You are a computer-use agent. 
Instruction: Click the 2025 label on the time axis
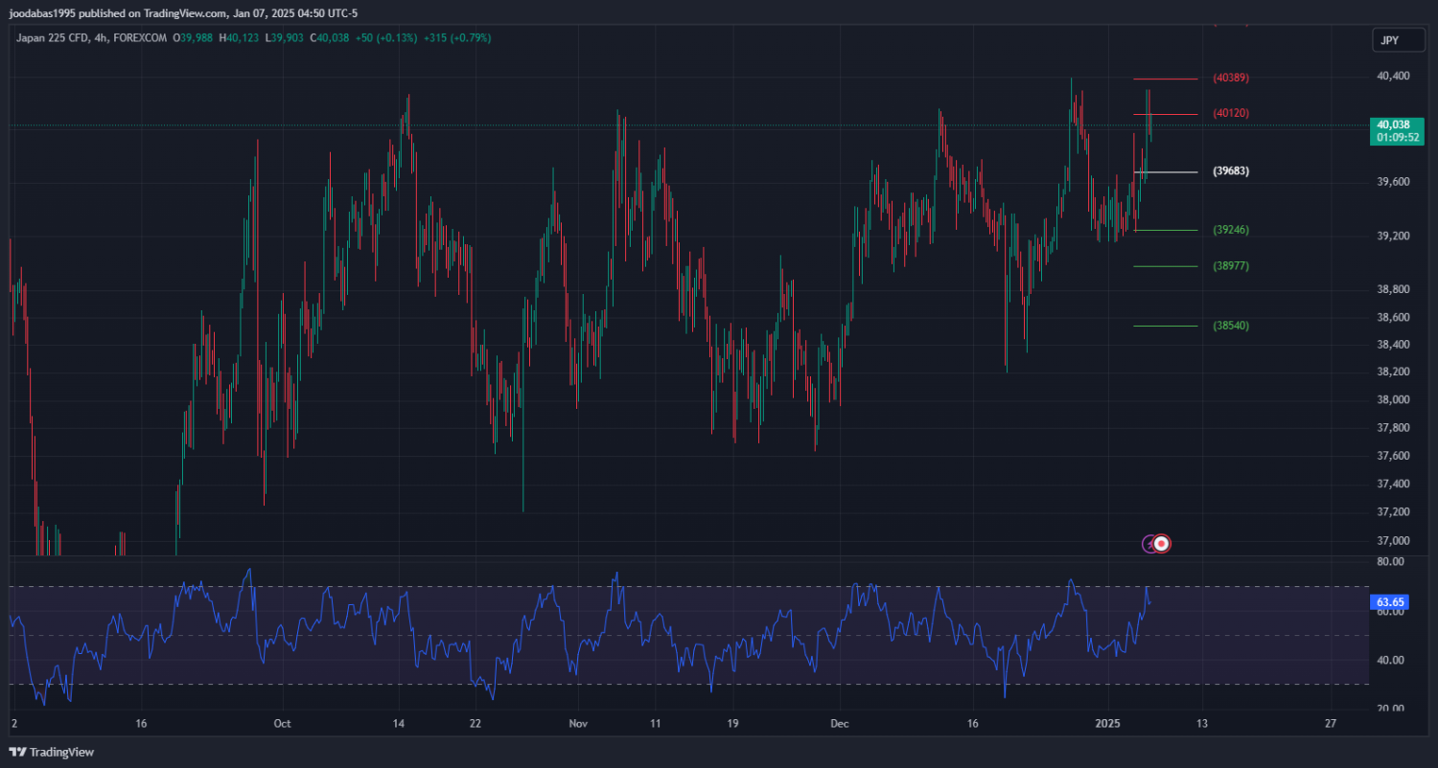[1107, 723]
